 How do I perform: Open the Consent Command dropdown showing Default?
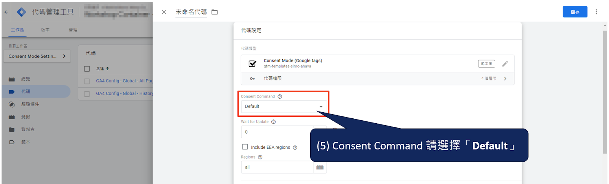click(284, 107)
